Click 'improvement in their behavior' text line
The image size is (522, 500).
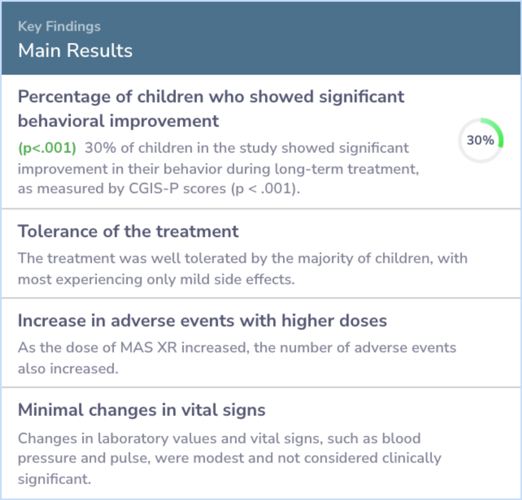tap(218, 169)
